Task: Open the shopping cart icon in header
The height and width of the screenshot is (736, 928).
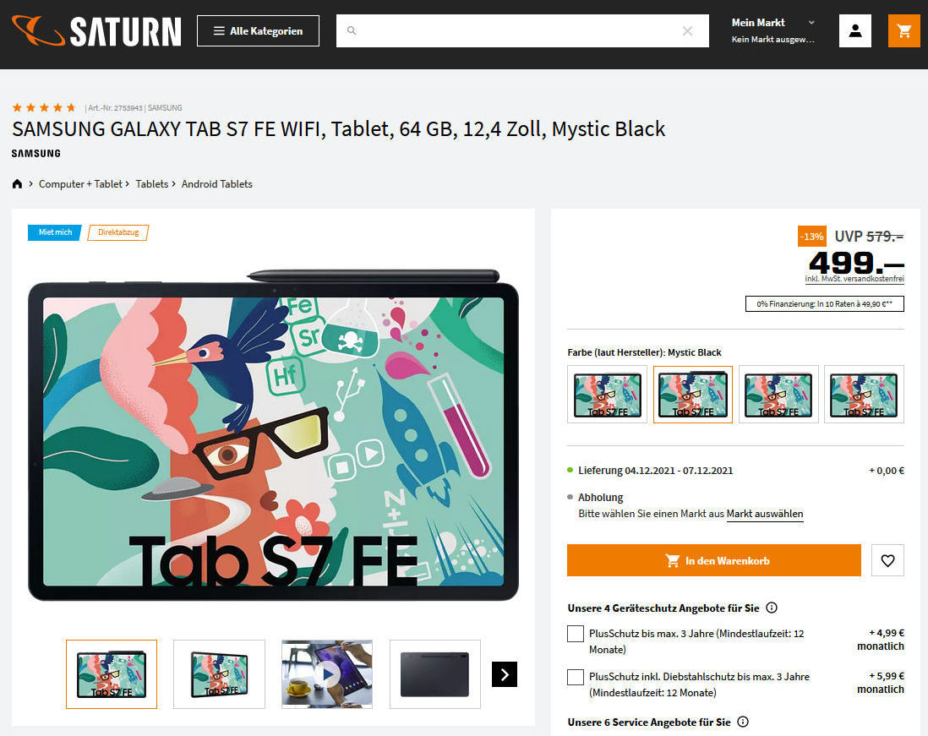Action: (x=903, y=30)
